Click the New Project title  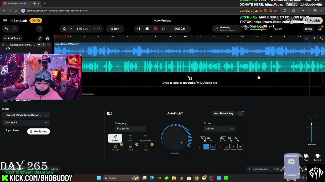tap(162, 21)
